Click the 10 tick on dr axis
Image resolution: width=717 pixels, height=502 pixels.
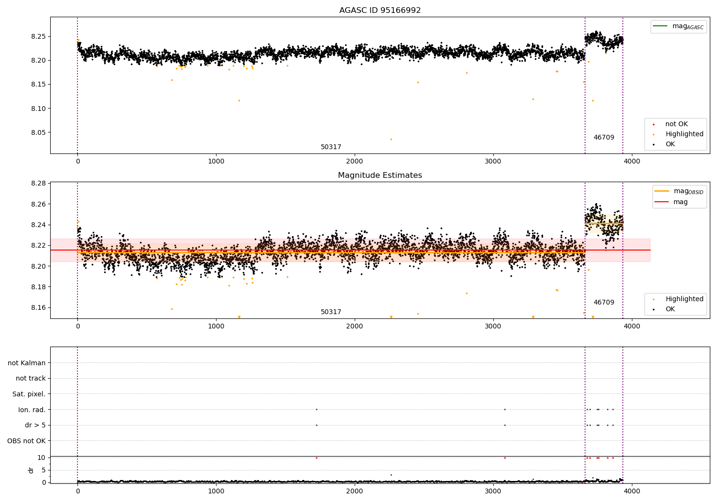click(x=42, y=458)
